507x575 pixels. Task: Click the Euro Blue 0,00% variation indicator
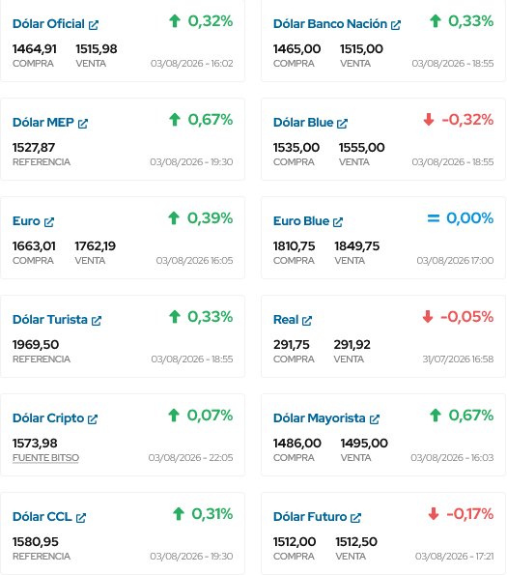(461, 218)
